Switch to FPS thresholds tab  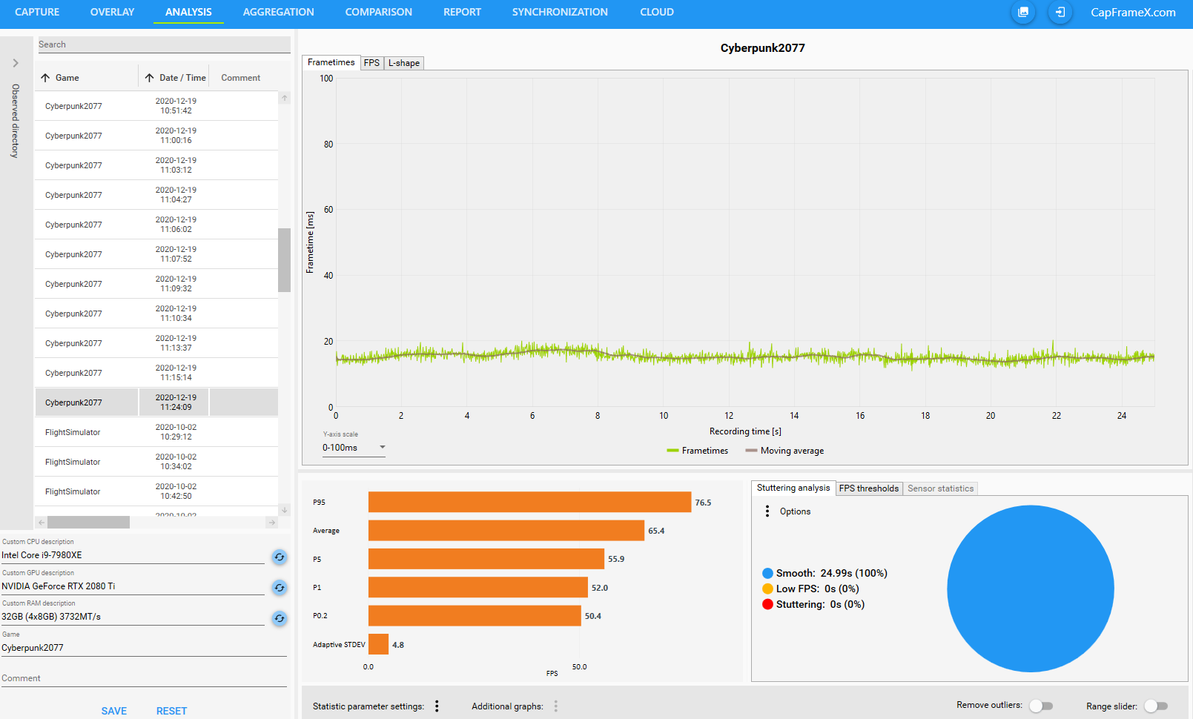tap(869, 488)
